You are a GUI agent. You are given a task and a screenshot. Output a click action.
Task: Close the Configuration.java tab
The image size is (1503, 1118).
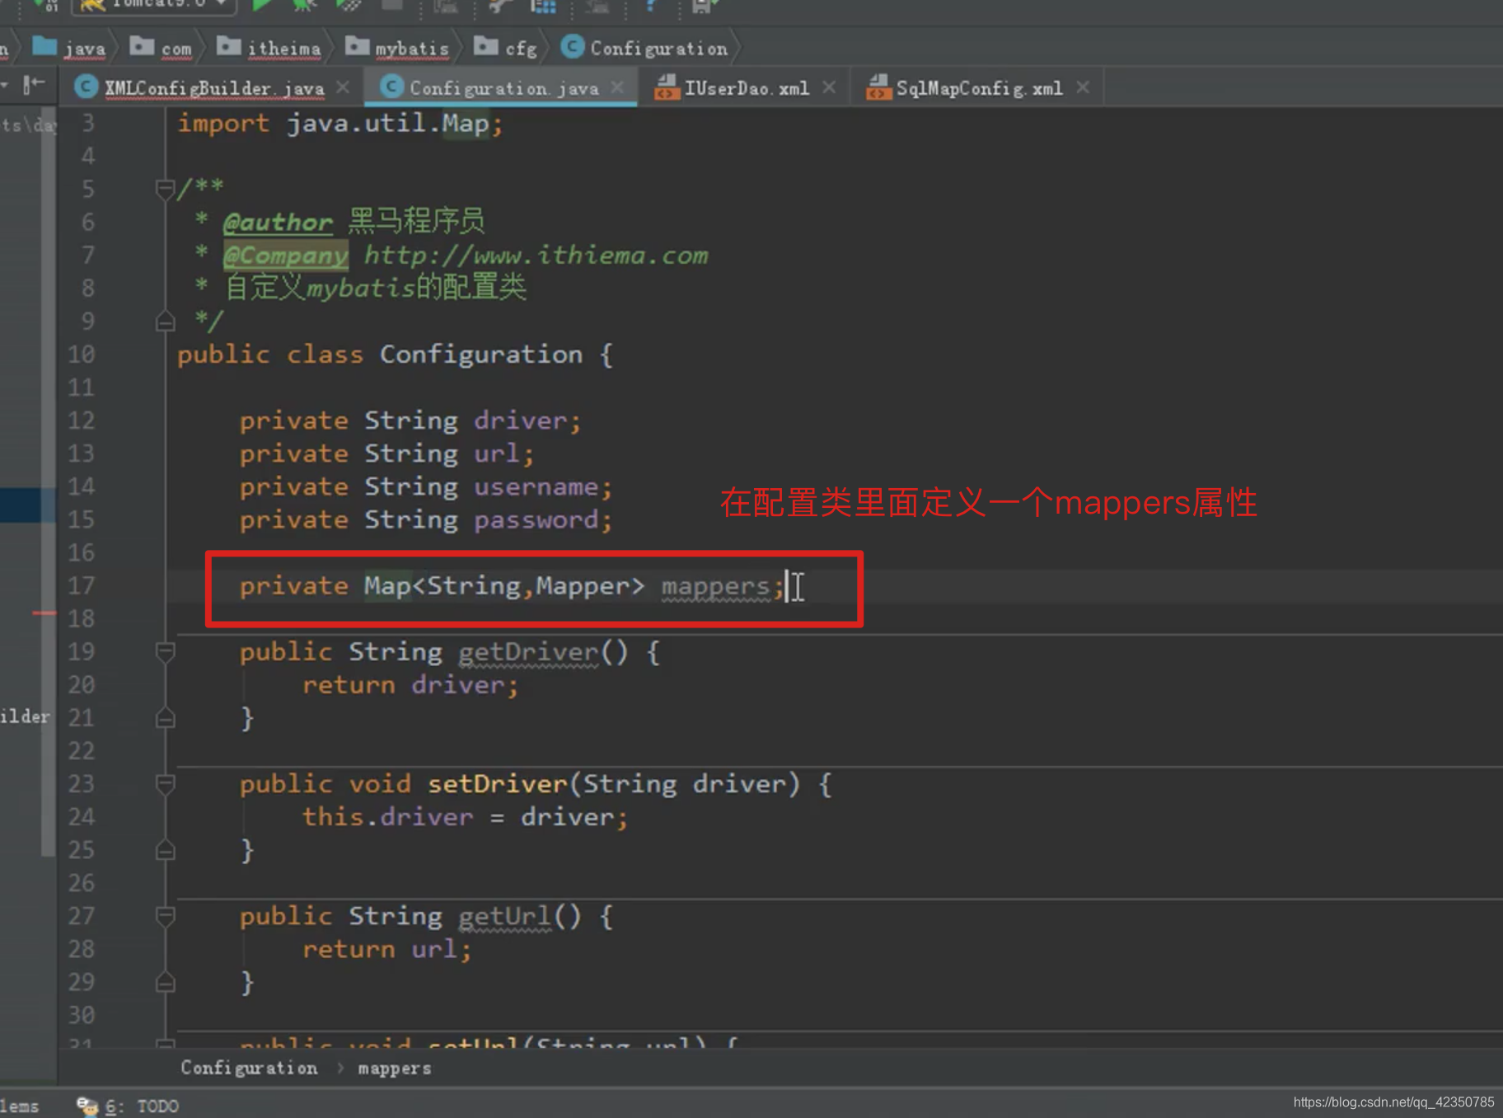click(617, 87)
